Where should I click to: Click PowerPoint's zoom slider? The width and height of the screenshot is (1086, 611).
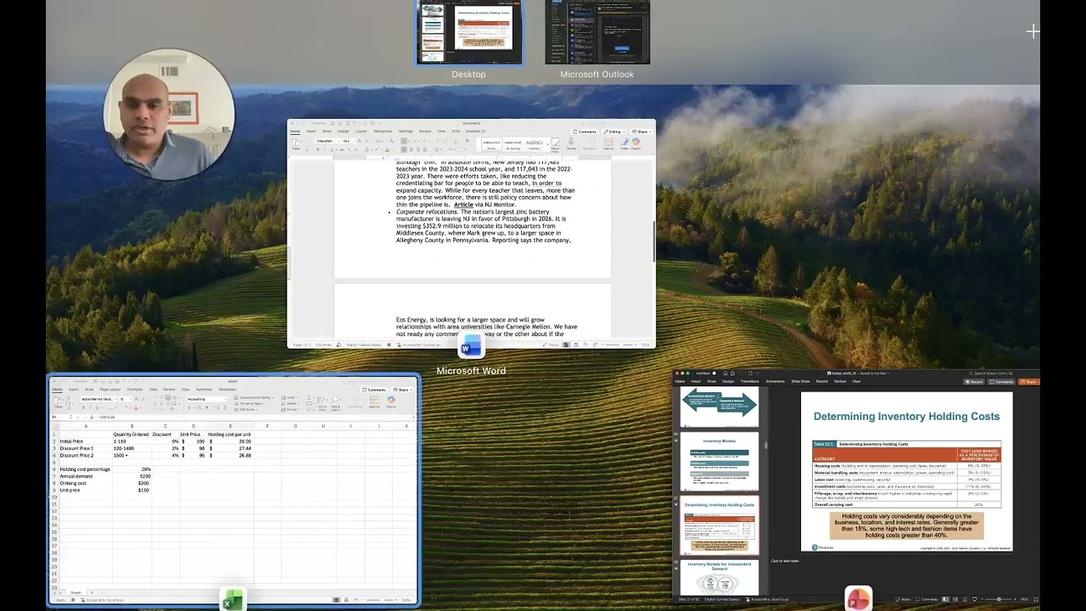[x=999, y=599]
